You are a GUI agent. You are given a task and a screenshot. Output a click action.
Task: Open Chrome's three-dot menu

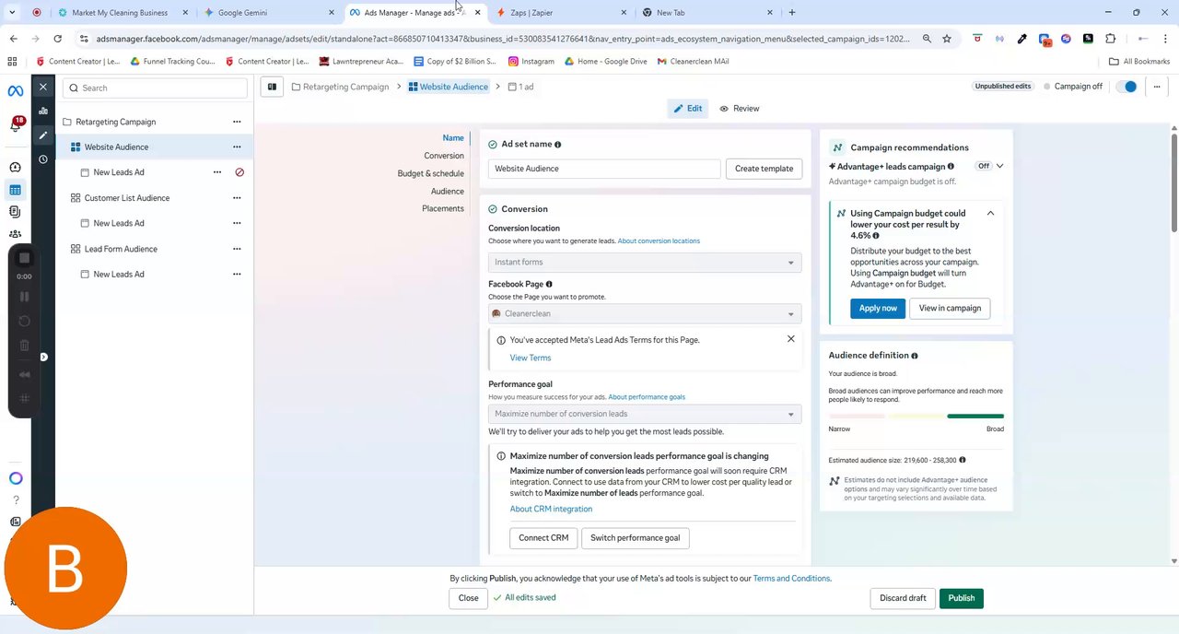(1165, 39)
